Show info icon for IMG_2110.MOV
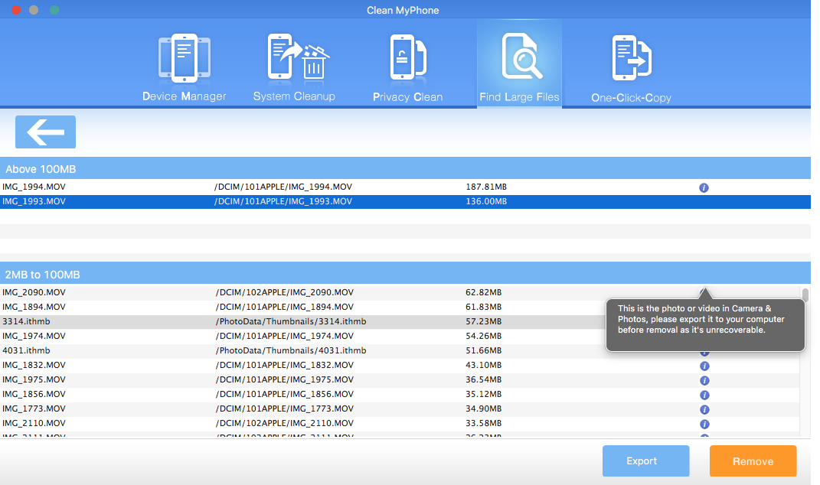The height and width of the screenshot is (485, 820). pyautogui.click(x=704, y=424)
